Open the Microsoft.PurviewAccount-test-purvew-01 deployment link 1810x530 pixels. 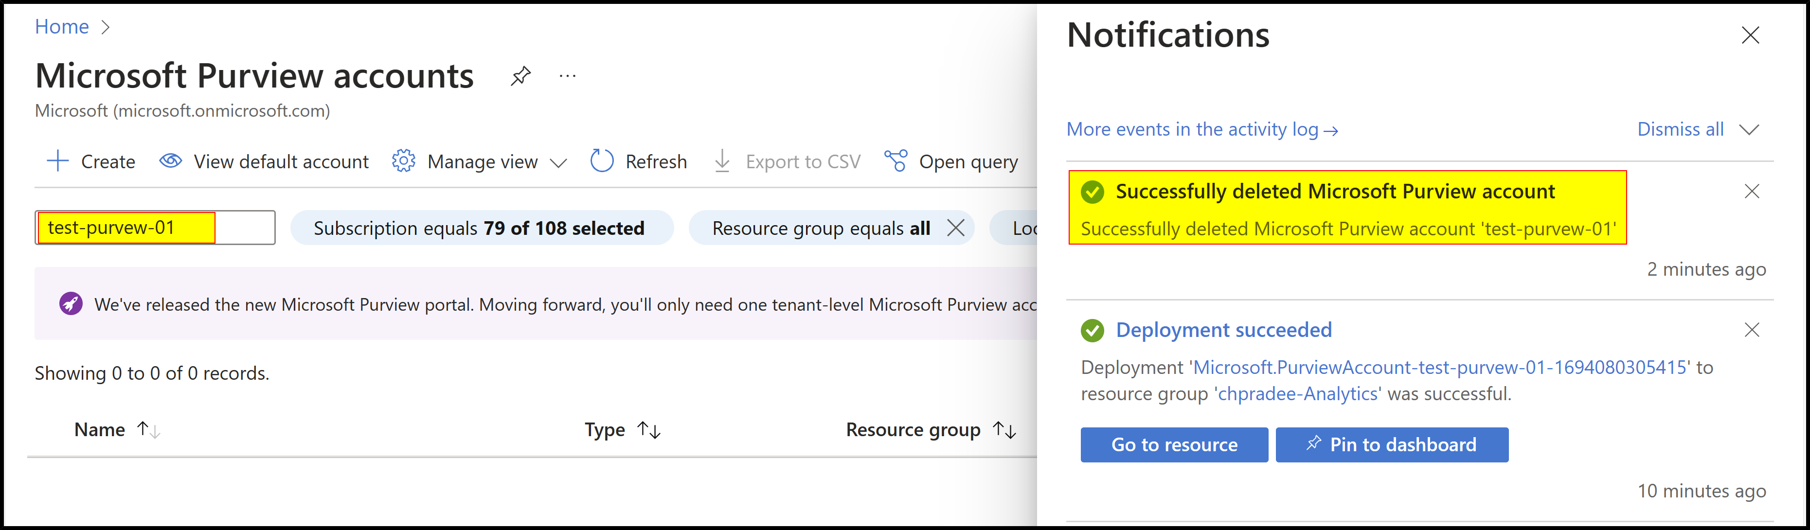pyautogui.click(x=1440, y=367)
